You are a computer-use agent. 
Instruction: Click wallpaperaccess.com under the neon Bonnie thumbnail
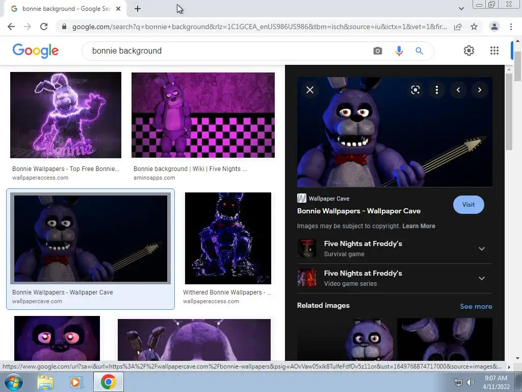click(x=40, y=178)
